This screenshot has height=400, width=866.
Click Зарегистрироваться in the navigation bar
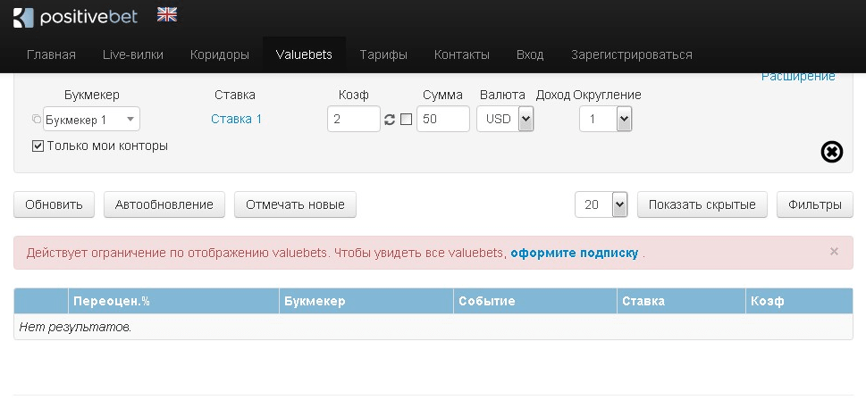coord(632,54)
